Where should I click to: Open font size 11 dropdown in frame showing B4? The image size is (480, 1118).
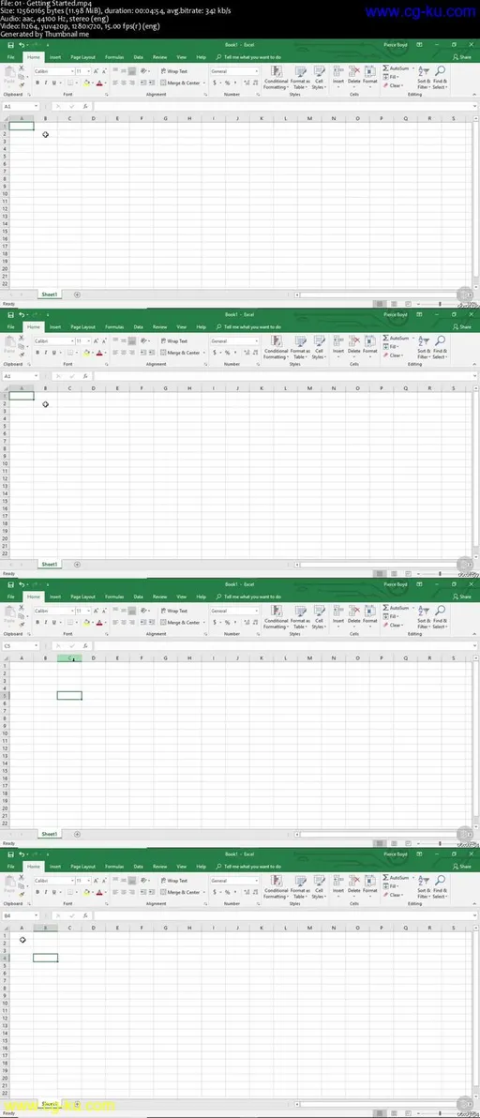click(x=88, y=881)
